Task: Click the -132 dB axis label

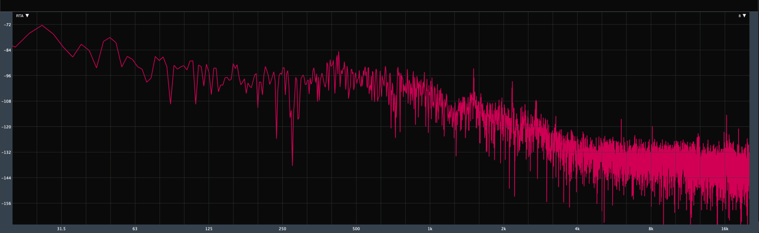Action: (x=6, y=153)
